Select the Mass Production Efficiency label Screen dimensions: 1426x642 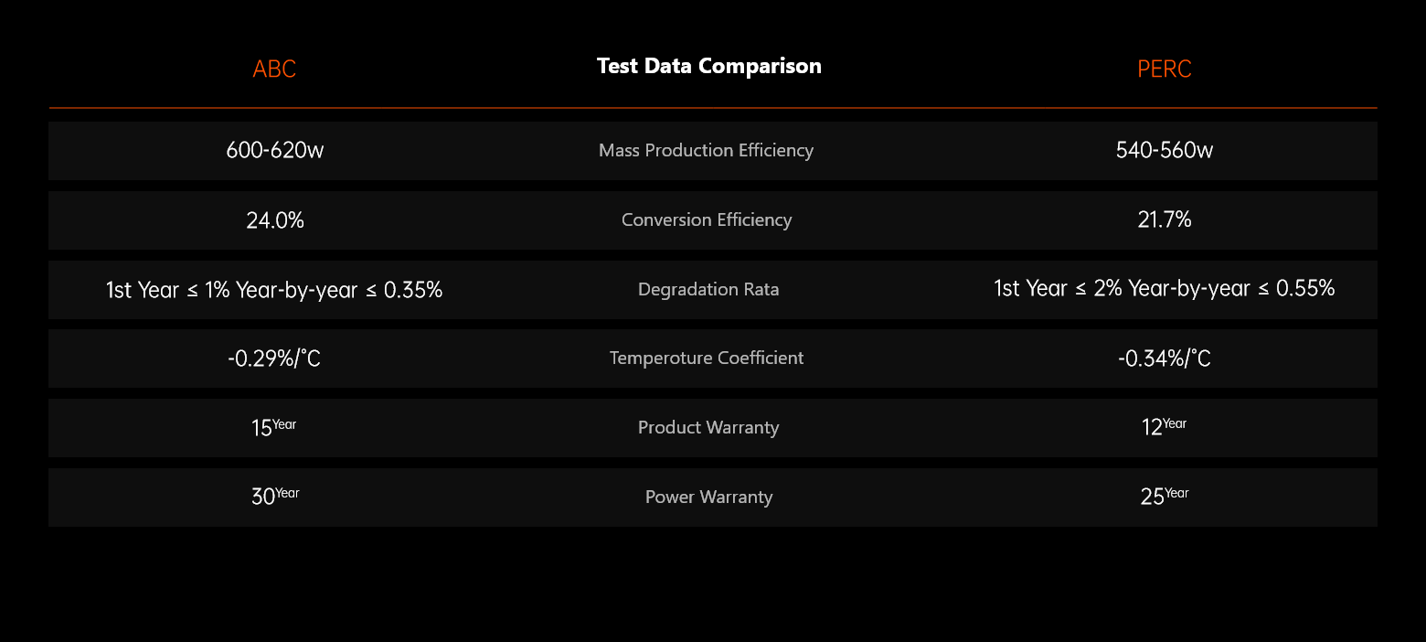click(x=706, y=150)
